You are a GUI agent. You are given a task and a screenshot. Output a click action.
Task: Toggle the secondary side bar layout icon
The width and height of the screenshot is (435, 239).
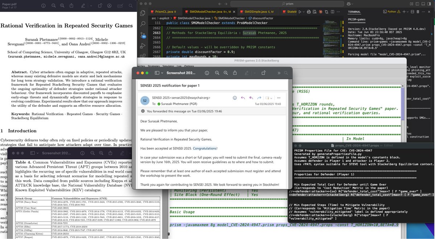[x=429, y=4]
